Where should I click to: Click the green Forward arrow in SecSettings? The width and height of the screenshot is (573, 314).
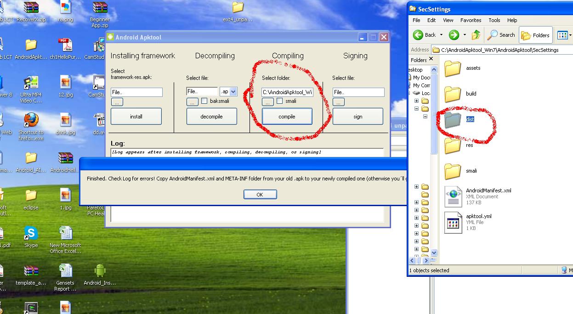point(454,35)
